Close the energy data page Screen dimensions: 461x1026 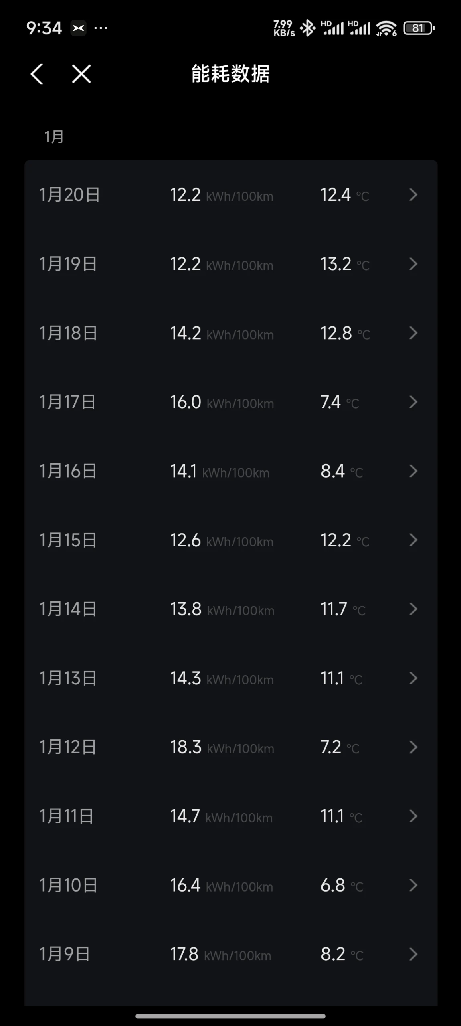click(x=81, y=74)
